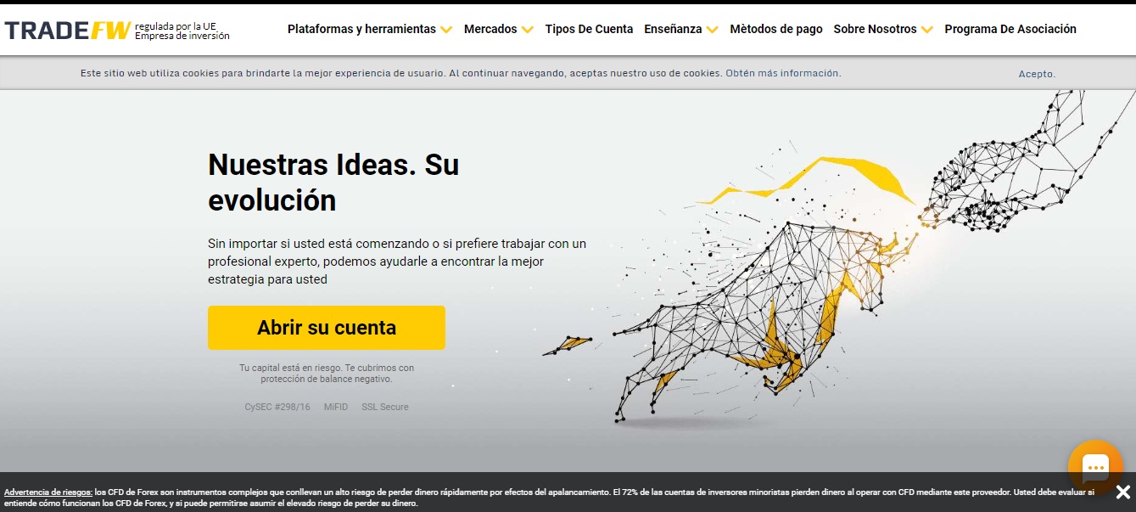Expand the Mercados dropdown arrow
This screenshot has width=1136, height=512.
click(x=528, y=30)
